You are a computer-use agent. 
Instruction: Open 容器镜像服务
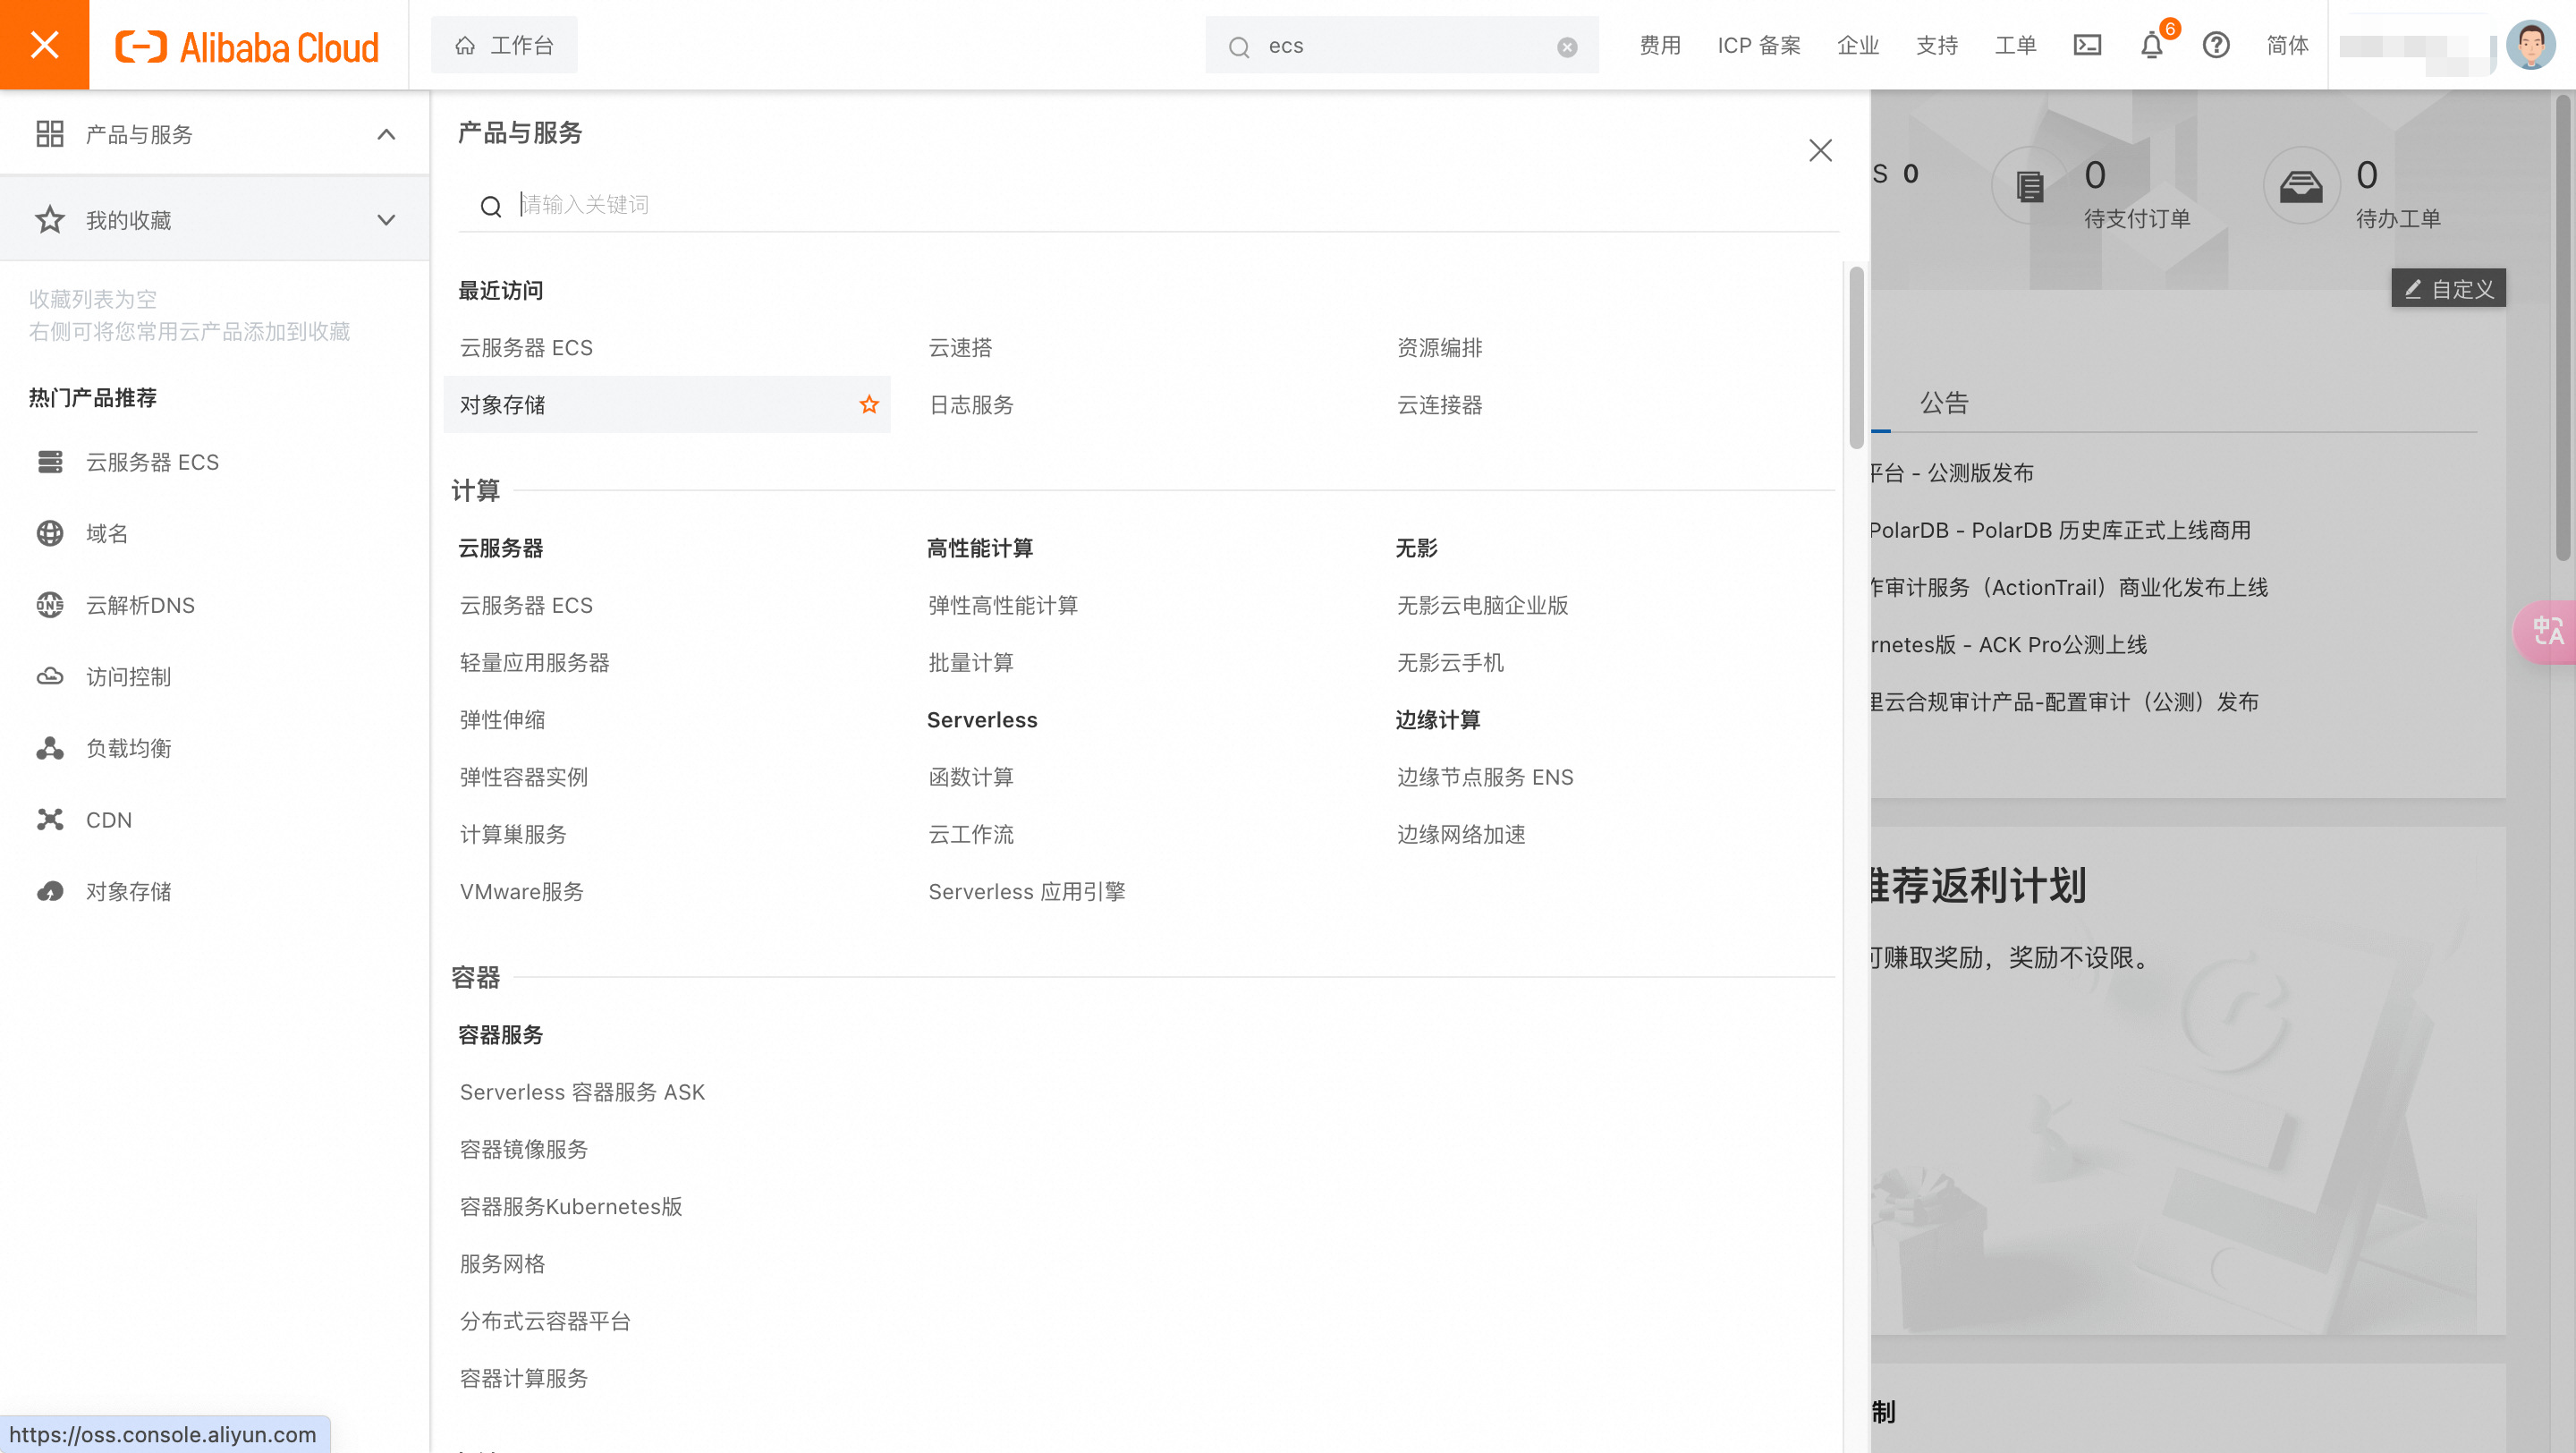pyautogui.click(x=524, y=1149)
